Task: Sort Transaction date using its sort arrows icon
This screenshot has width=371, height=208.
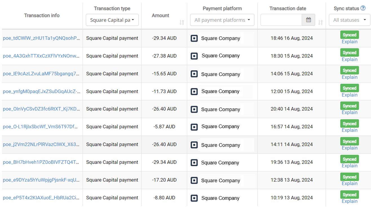Action: [x=321, y=22]
